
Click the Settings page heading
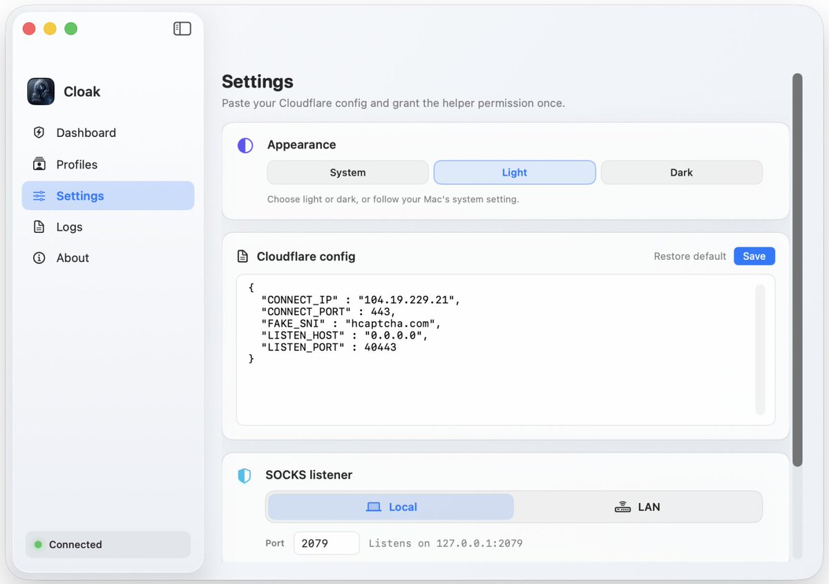click(258, 82)
